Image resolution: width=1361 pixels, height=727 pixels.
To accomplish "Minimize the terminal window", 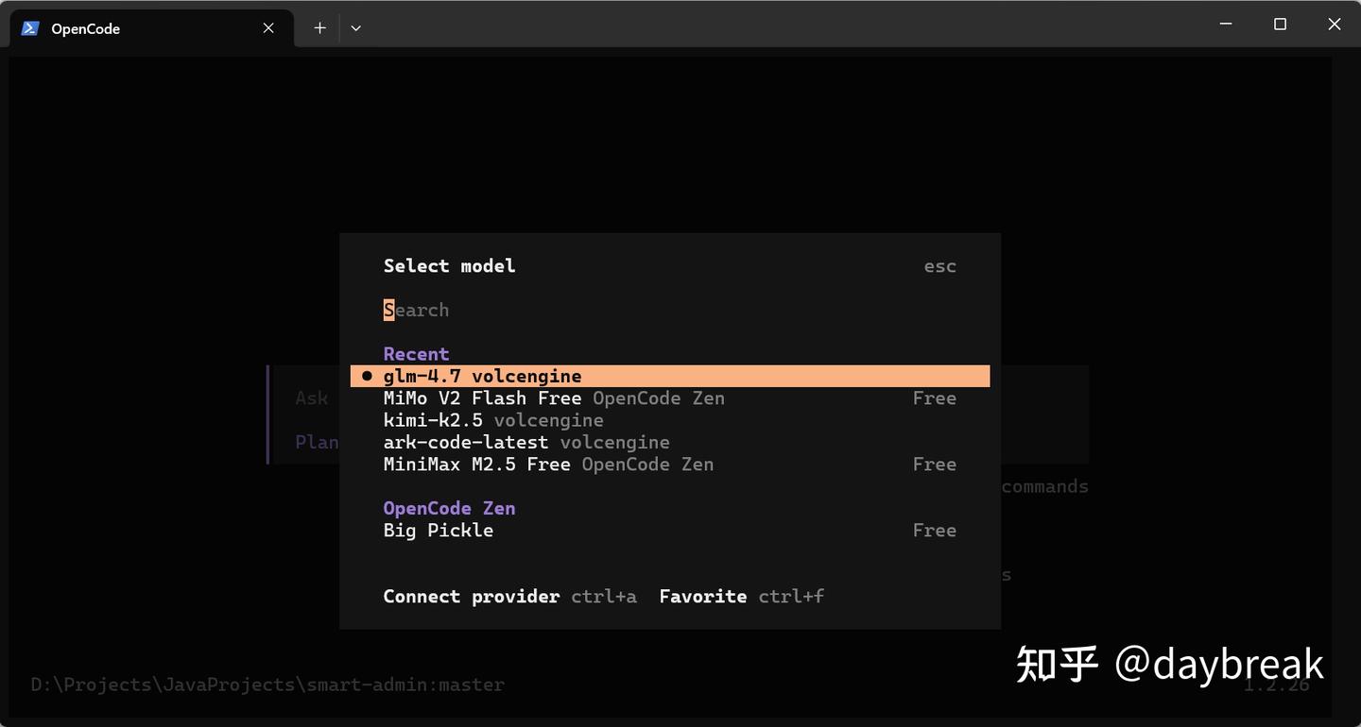I will 1226,25.
